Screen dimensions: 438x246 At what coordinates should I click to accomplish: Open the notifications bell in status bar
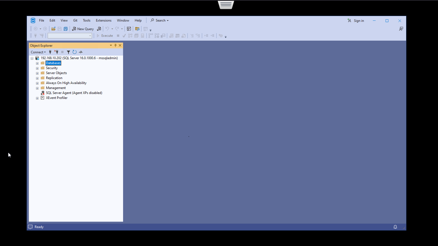(395, 227)
